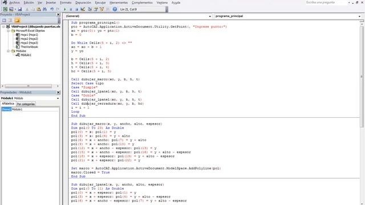Collapse the Microsoft Excel Objetos folder
The image size is (365, 205).
tap(8, 31)
